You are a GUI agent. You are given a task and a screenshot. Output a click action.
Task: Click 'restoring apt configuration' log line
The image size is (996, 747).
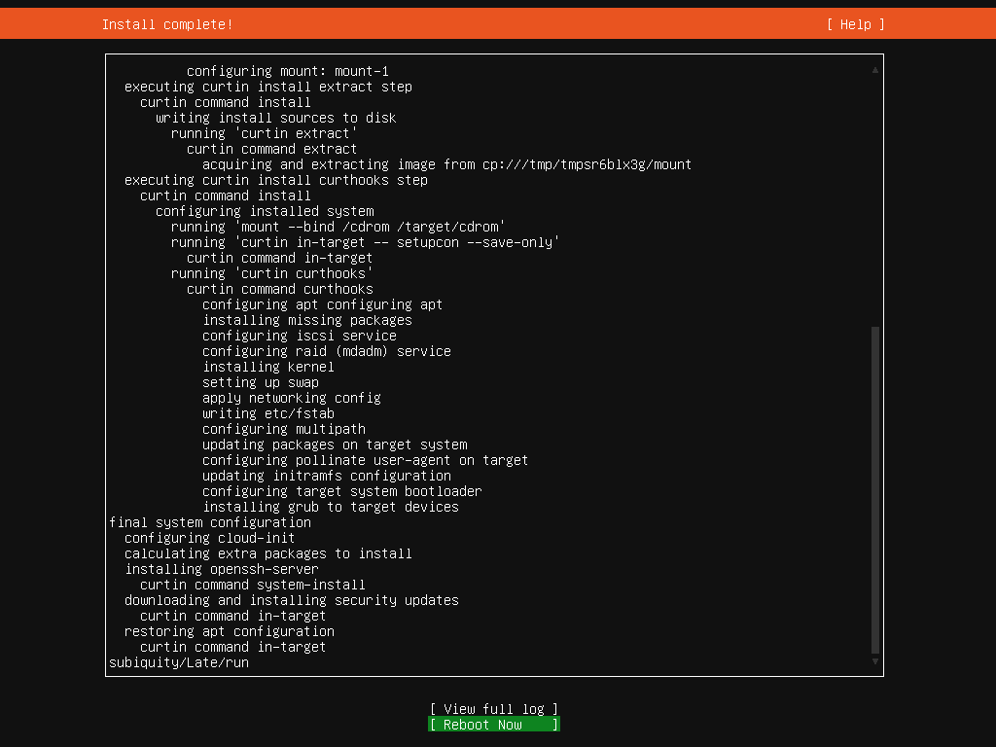230,631
